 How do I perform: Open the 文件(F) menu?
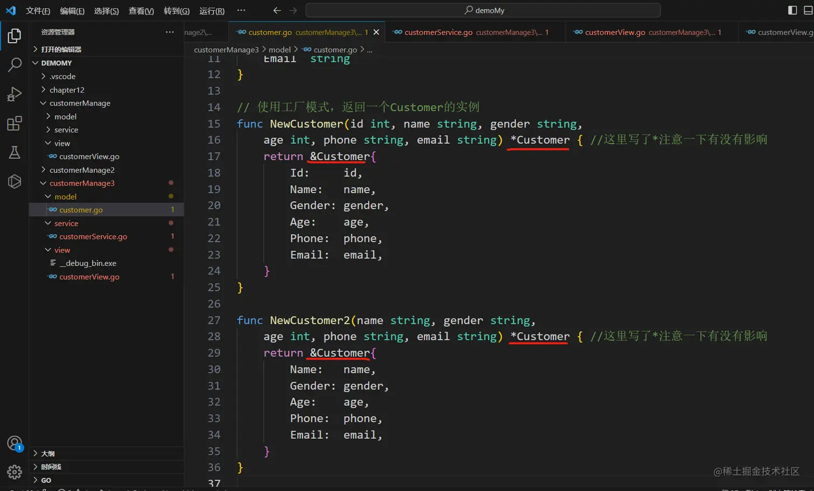click(38, 11)
